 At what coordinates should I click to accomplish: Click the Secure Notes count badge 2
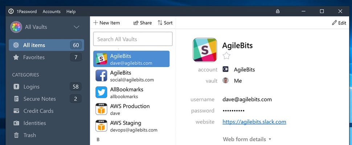pyautogui.click(x=75, y=99)
